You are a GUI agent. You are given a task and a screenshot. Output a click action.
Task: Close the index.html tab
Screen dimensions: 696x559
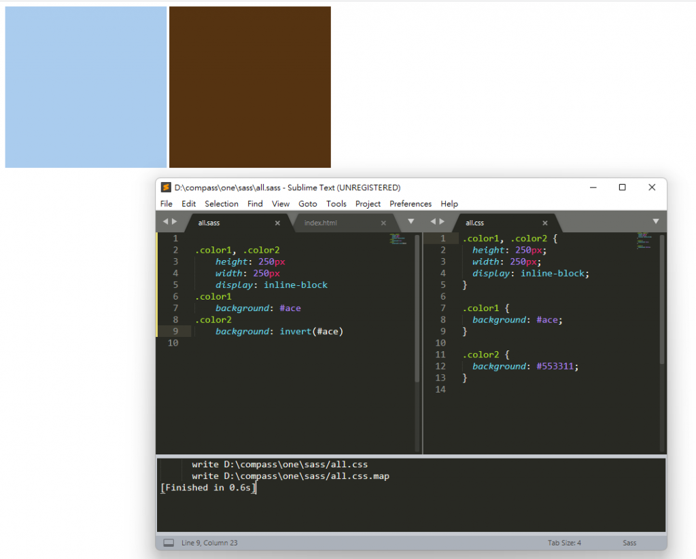383,223
